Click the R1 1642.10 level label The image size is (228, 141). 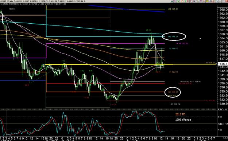[x=174, y=72]
